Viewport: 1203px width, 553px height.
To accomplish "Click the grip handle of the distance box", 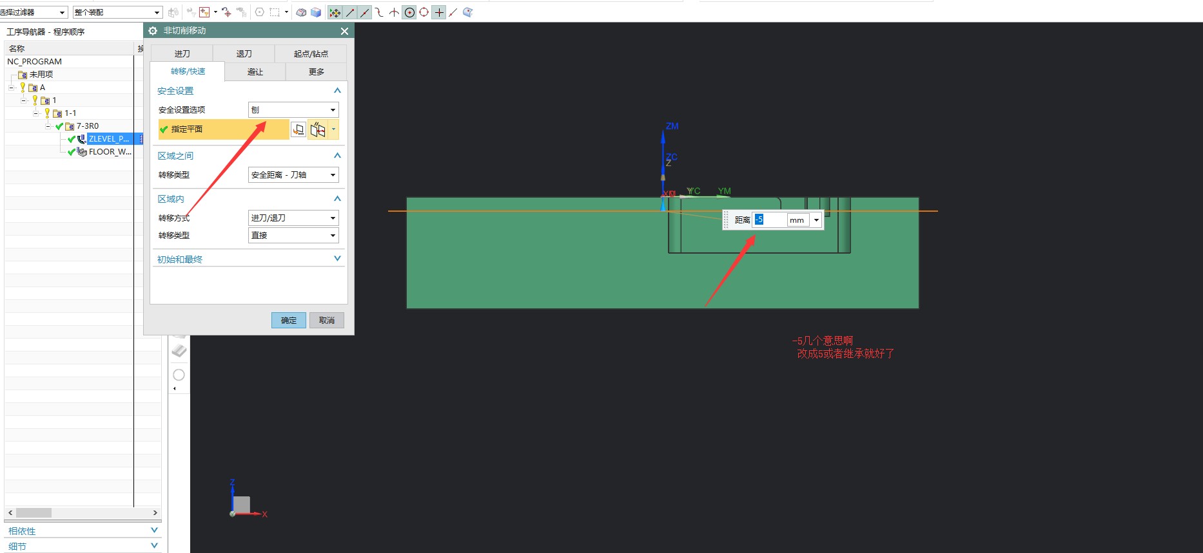I will click(x=727, y=220).
